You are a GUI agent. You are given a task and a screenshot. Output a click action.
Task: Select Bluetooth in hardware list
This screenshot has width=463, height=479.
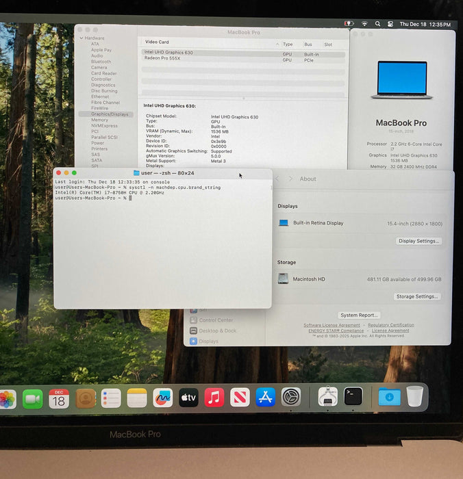pos(101,62)
